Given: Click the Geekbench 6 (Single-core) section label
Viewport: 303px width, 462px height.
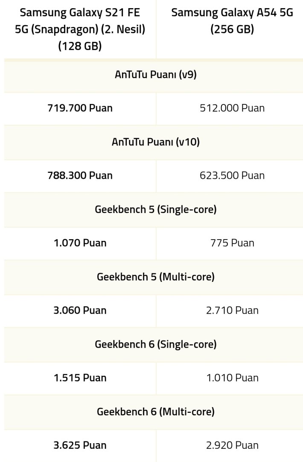Looking at the screenshot, I should [155, 344].
